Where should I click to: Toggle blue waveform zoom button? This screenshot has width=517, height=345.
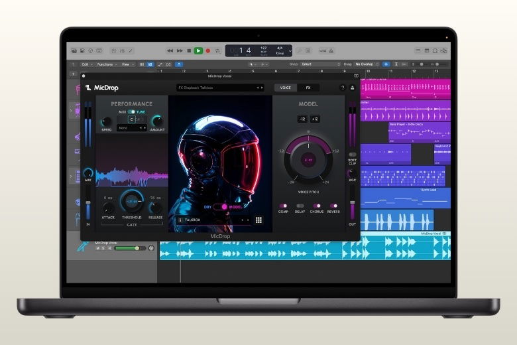[386, 64]
